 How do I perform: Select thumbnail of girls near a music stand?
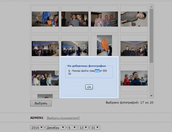[x=45, y=78]
